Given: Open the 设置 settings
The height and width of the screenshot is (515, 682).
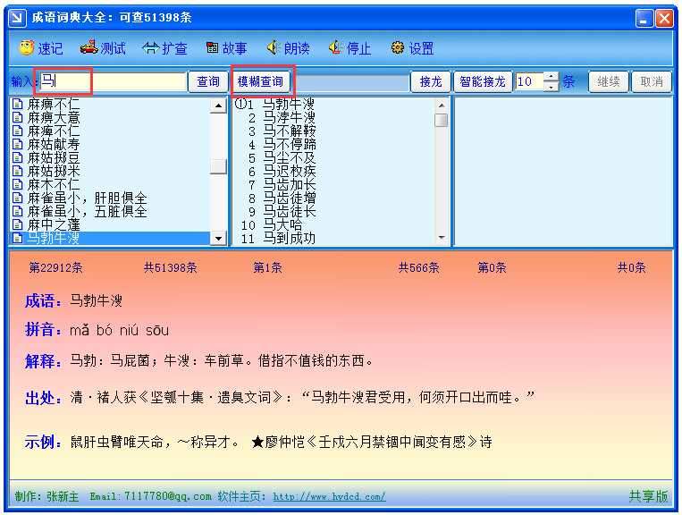Looking at the screenshot, I should 412,48.
